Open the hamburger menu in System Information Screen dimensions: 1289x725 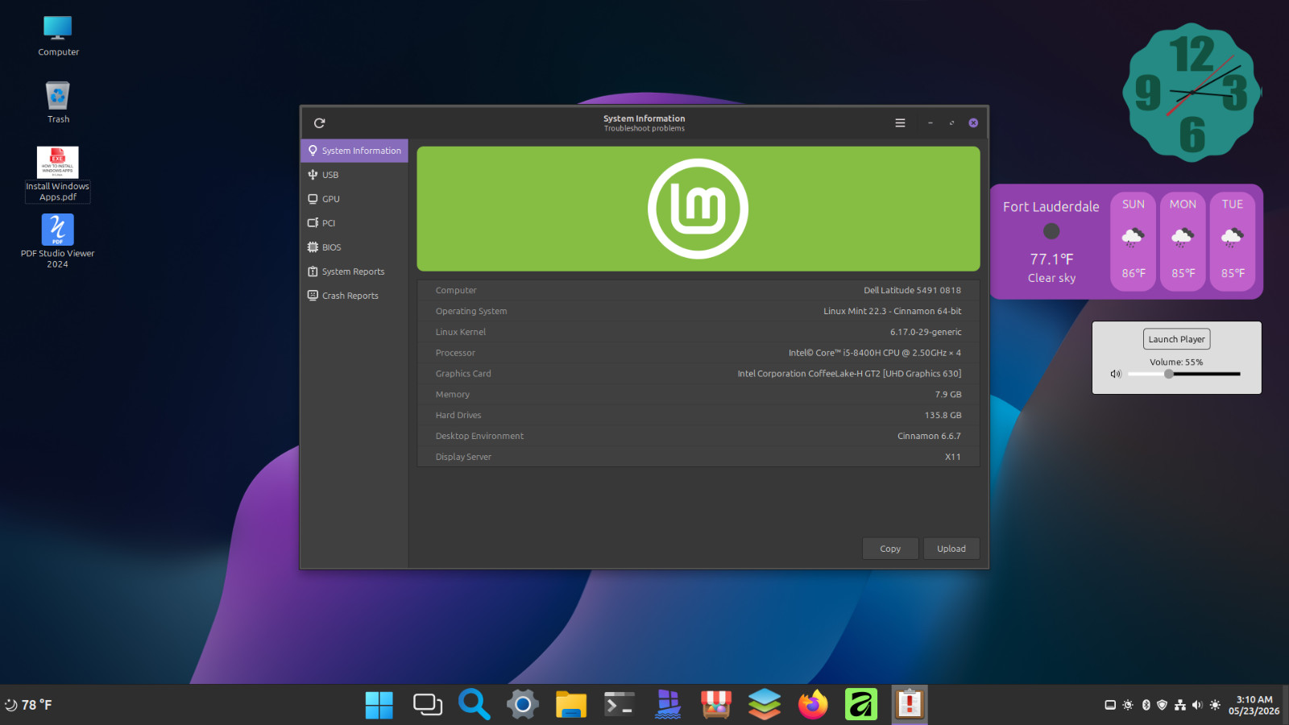(900, 123)
